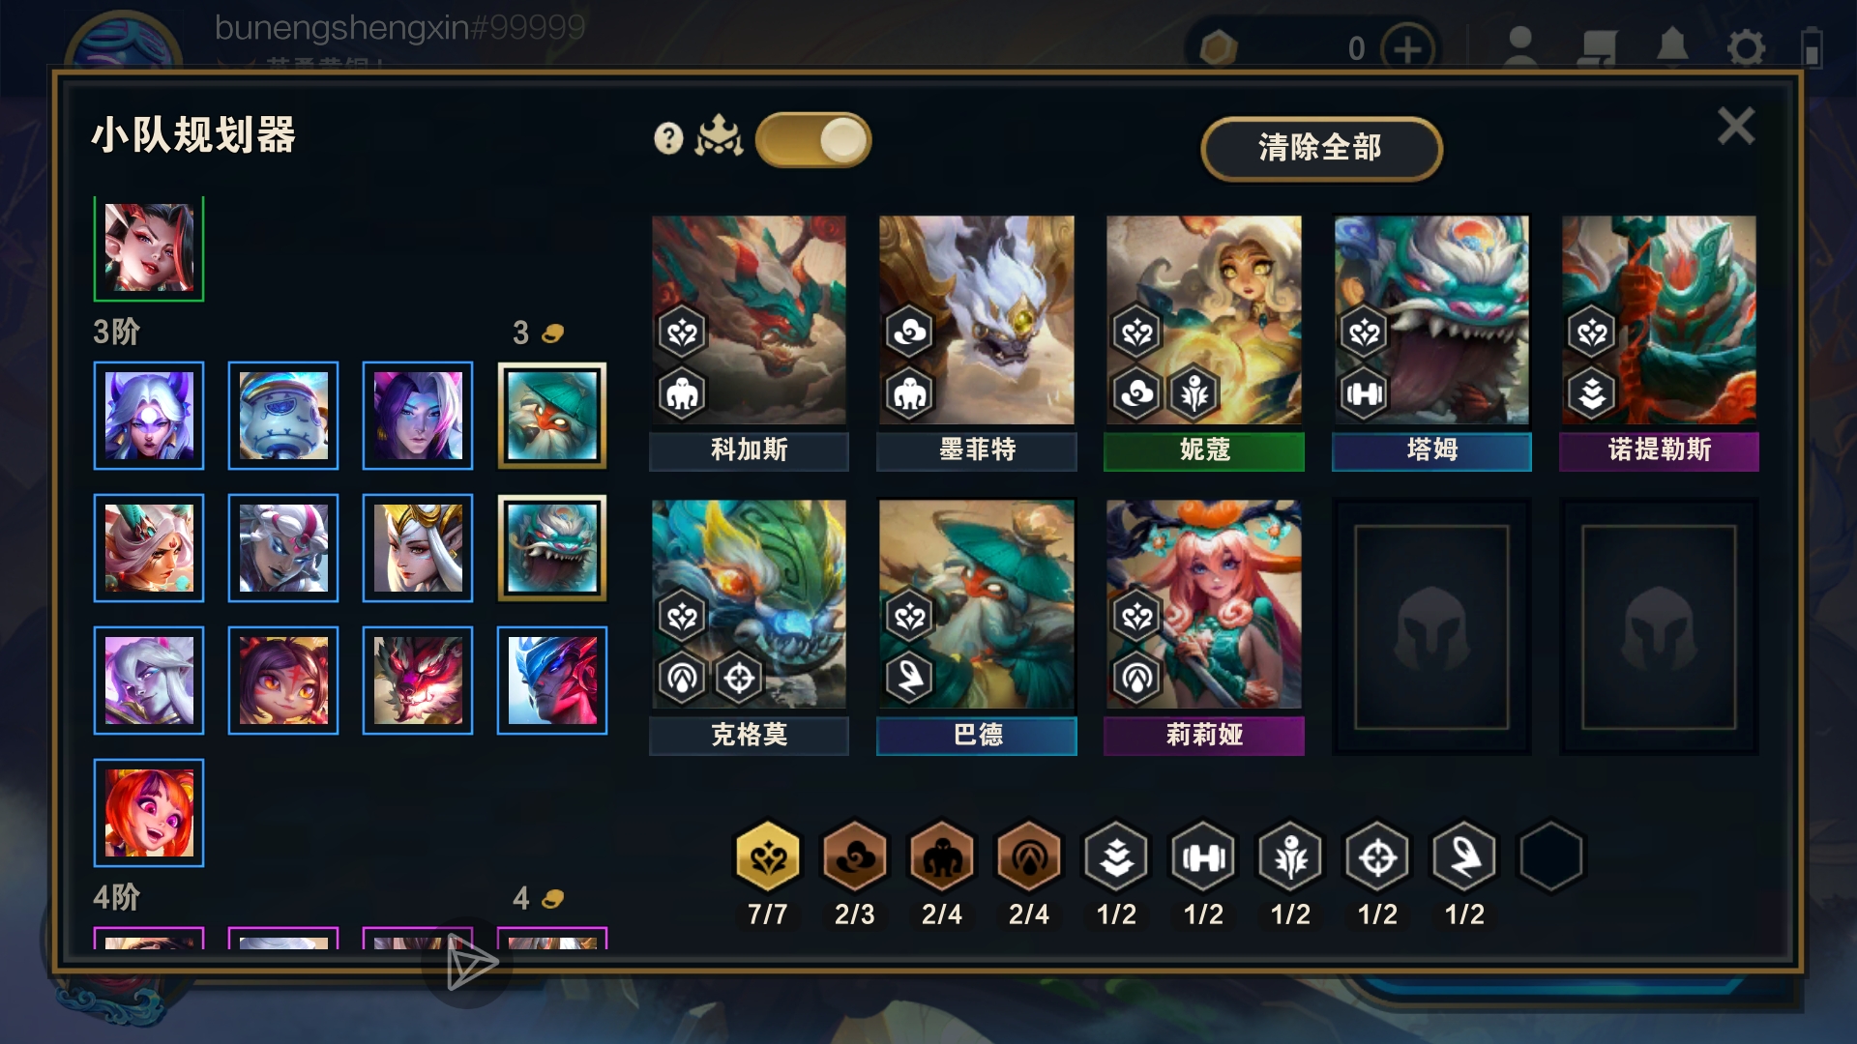Click 清除全部 clear all button

click(1321, 148)
